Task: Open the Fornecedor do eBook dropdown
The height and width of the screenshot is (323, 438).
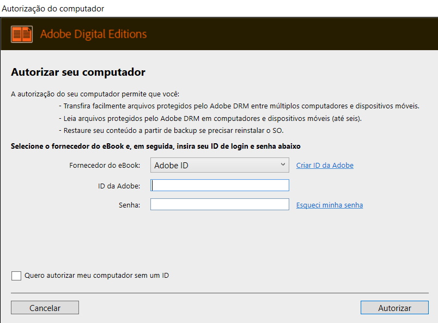Action: pyautogui.click(x=220, y=165)
